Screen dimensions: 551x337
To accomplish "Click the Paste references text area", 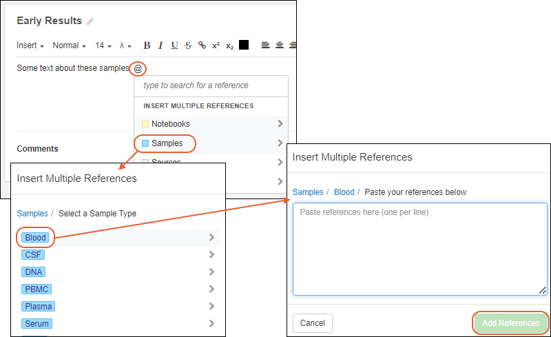I will pos(419,249).
